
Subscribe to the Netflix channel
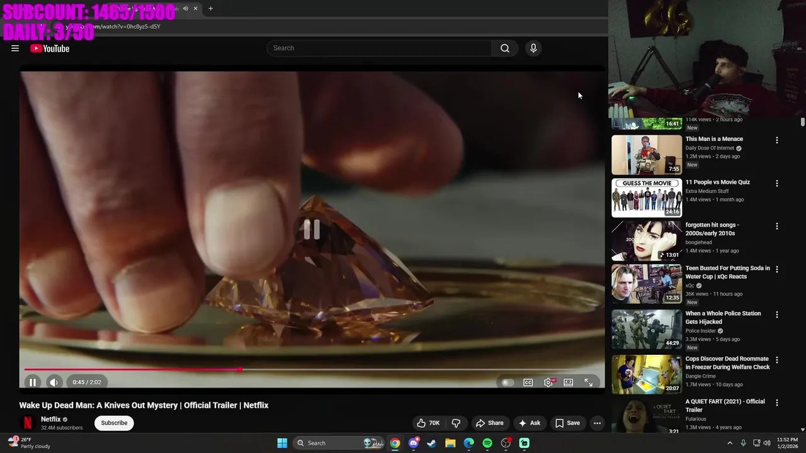(114, 423)
